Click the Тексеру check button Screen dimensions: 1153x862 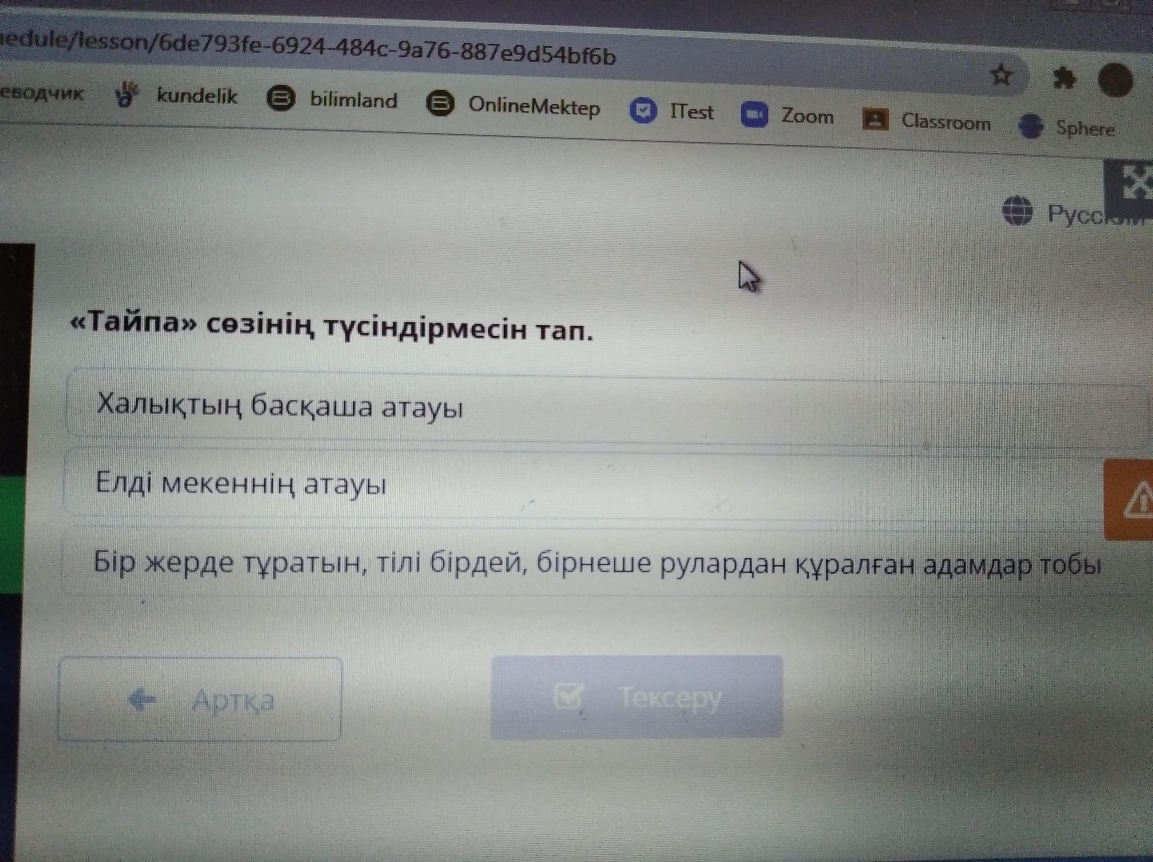tap(637, 697)
